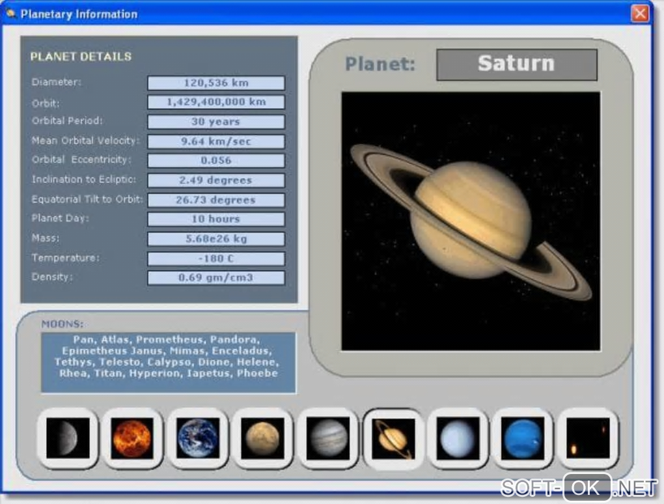Screen dimensions: 664x504
Task: Click the eccentricity value 0.056
Action: point(216,161)
